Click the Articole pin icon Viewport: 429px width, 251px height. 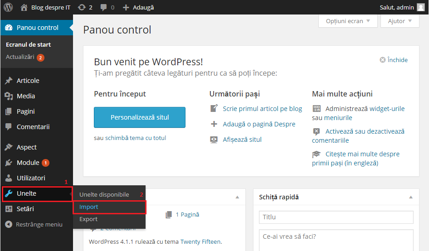click(x=9, y=81)
